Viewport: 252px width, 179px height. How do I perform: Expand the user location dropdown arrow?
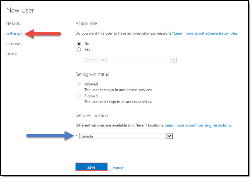tap(169, 136)
